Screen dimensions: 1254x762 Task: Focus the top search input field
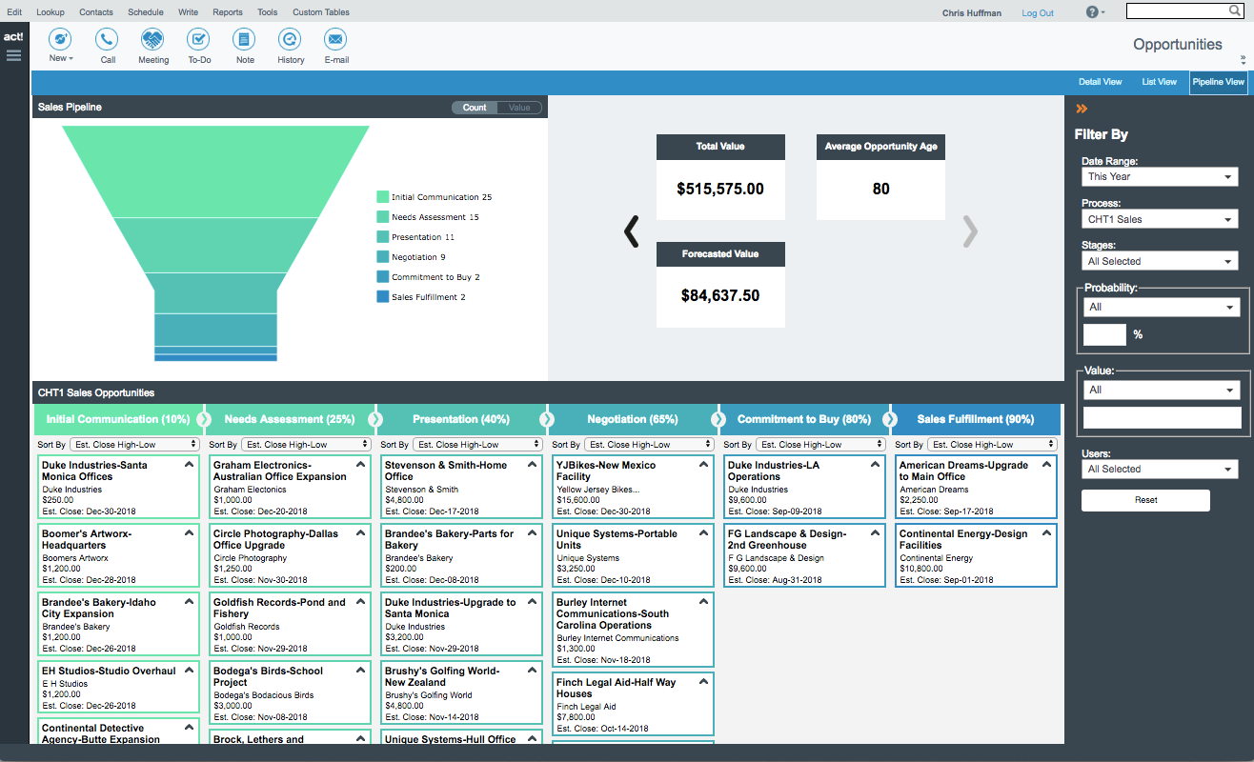(1178, 11)
